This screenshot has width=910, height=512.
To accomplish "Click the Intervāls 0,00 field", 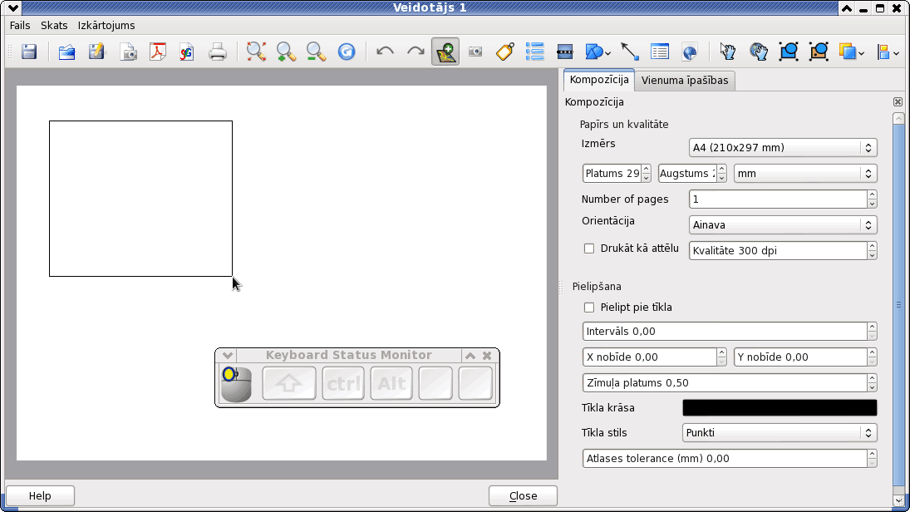I will [x=729, y=332].
